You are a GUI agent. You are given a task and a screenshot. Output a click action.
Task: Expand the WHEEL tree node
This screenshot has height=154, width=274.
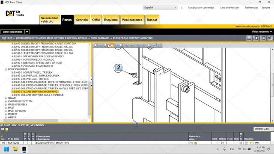click(x=6, y=118)
